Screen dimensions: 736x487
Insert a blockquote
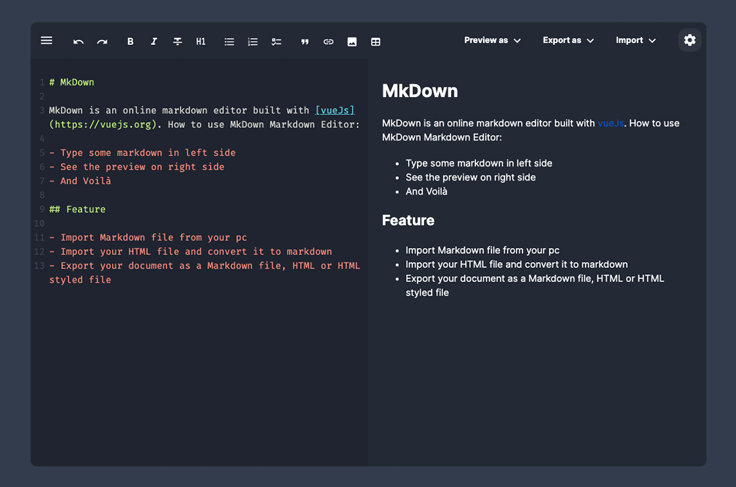305,42
